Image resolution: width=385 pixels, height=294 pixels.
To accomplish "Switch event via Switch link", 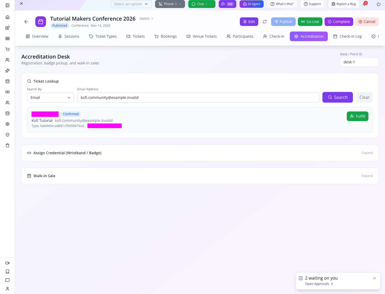I will [x=147, y=19].
